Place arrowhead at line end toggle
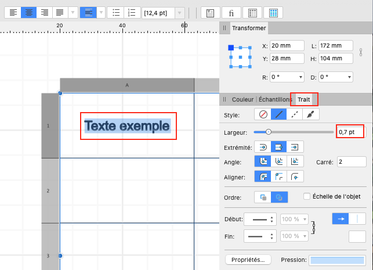The image size is (373, 270). [357, 219]
